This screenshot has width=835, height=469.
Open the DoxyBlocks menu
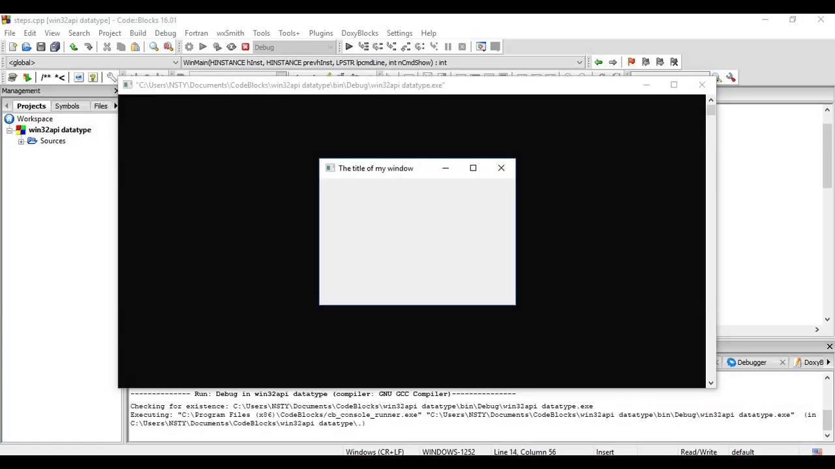[359, 33]
